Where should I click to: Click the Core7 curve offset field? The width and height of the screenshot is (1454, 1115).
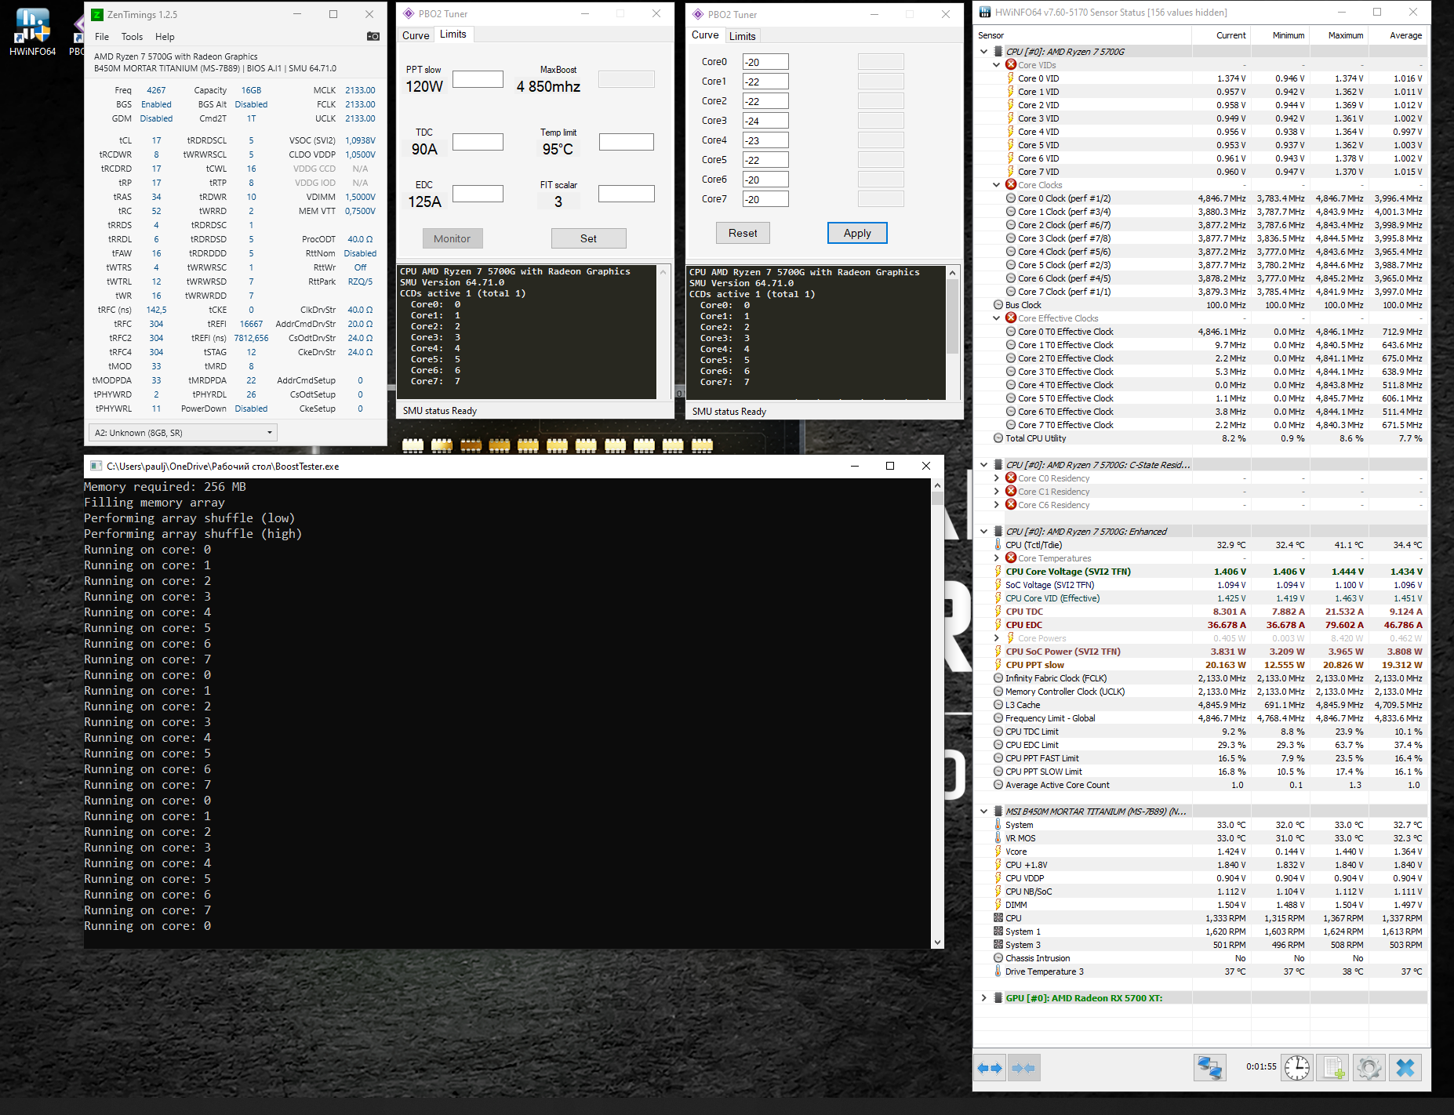pyautogui.click(x=765, y=199)
